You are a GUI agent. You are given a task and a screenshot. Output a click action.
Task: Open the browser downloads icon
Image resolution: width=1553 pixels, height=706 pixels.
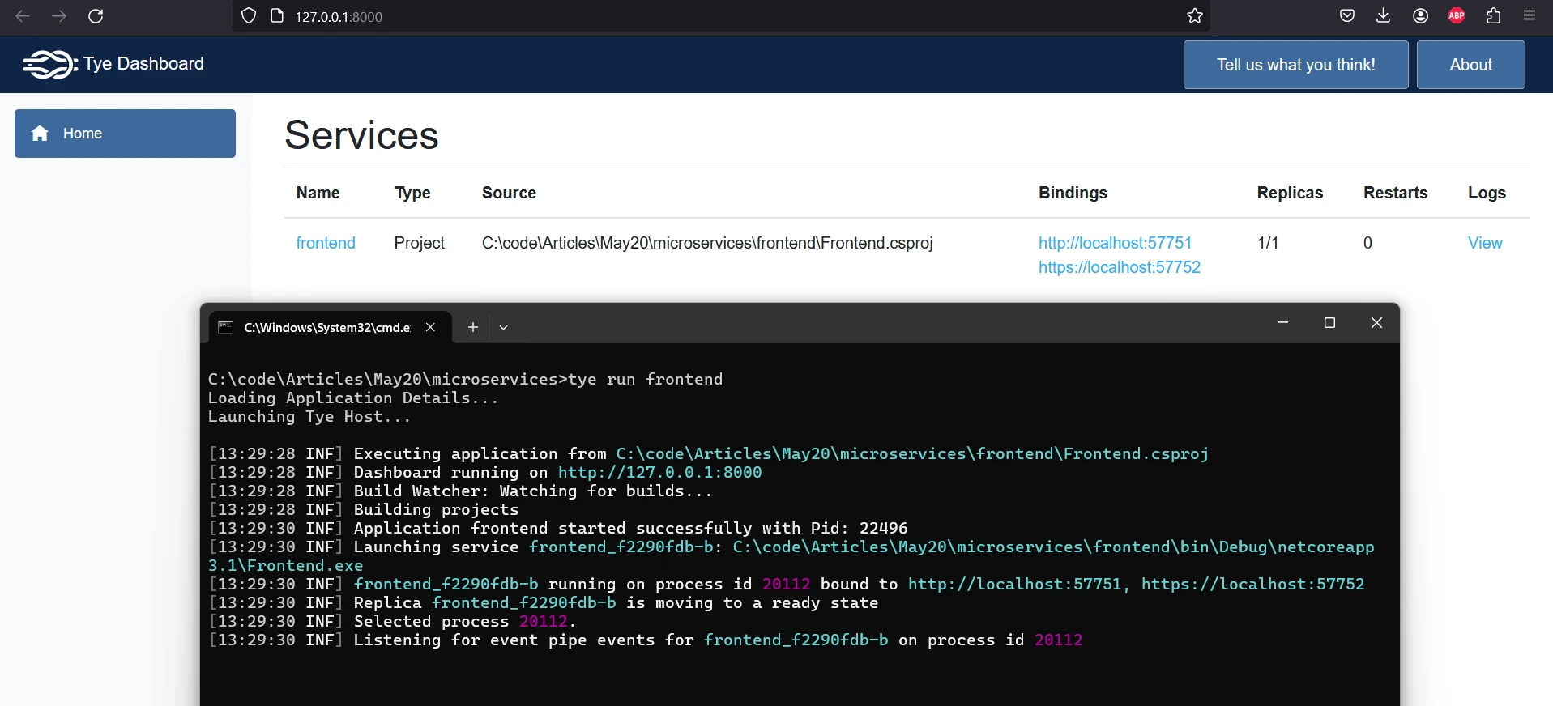coord(1384,16)
